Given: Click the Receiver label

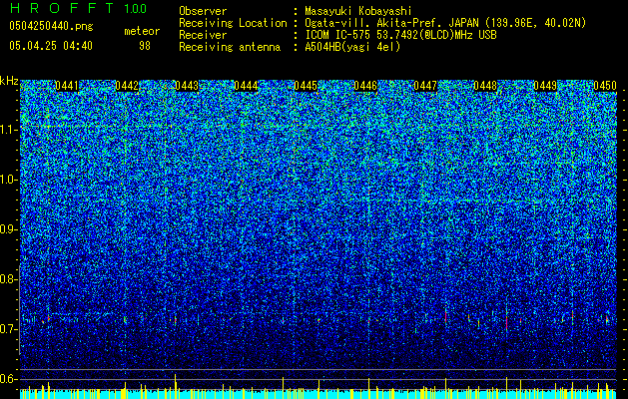Looking at the screenshot, I should tap(203, 35).
